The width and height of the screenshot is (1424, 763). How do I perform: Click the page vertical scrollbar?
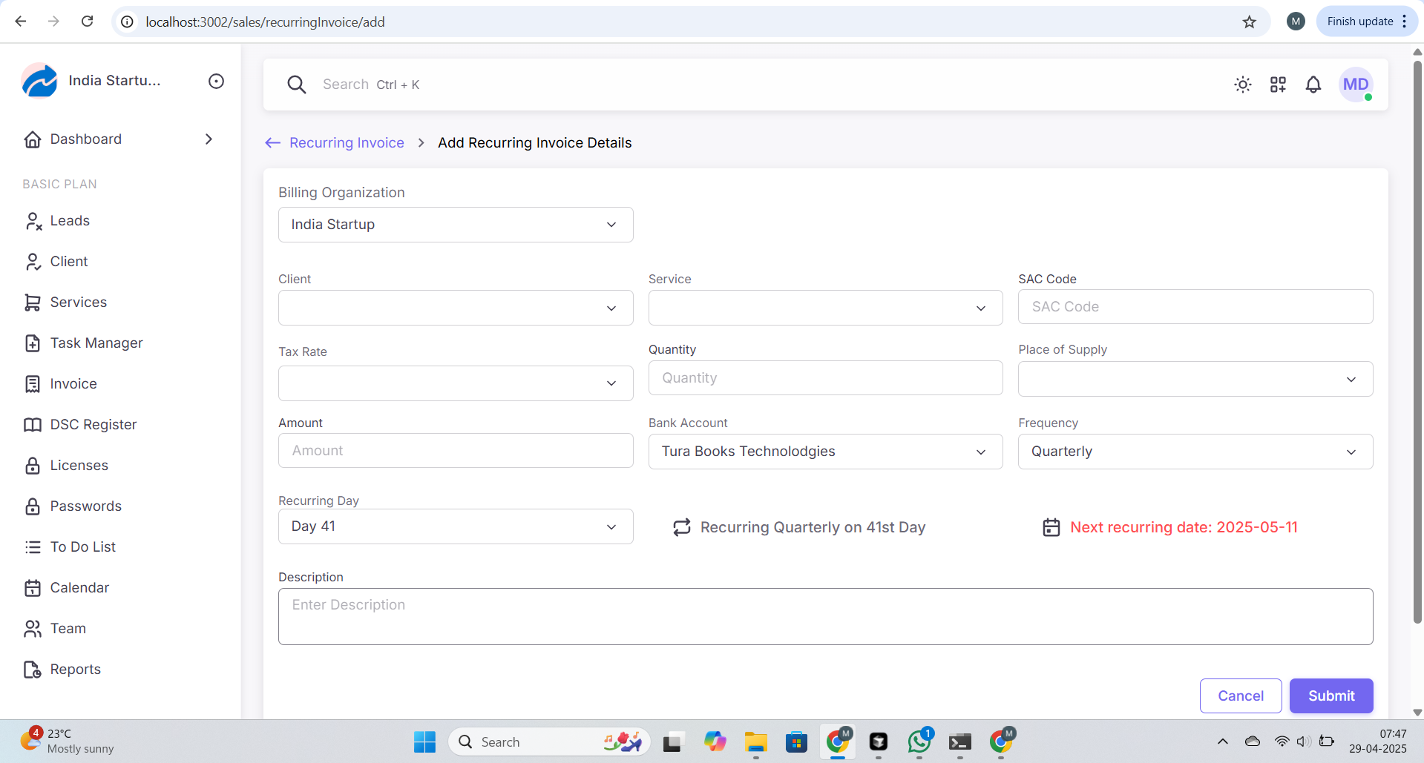point(1417,341)
